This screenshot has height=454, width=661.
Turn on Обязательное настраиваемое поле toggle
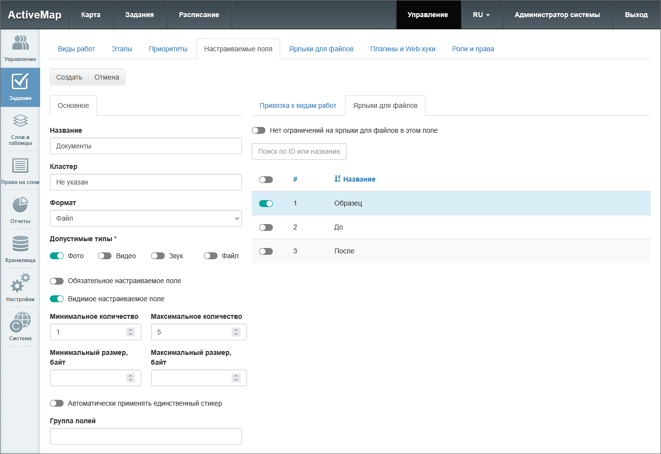click(57, 281)
